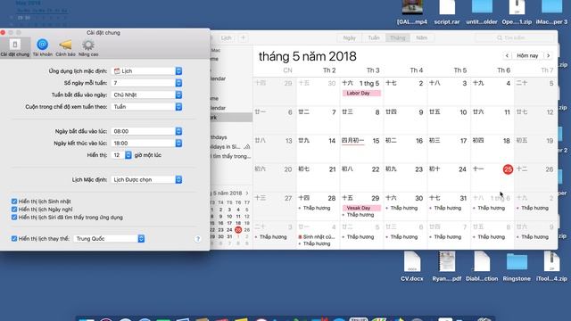The image size is (571, 321).
Task: Go to next month arrow in Calendar
Action: click(548, 55)
